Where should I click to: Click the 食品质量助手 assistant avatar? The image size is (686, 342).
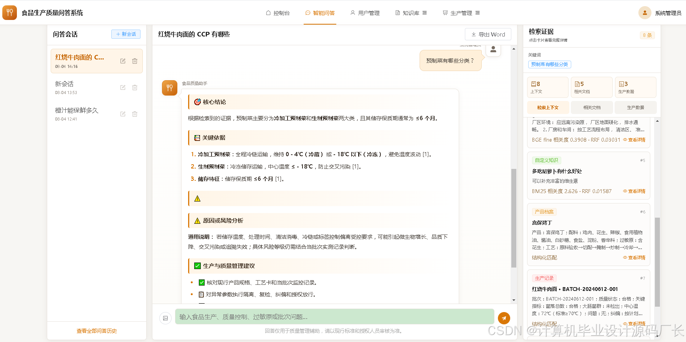coord(170,88)
